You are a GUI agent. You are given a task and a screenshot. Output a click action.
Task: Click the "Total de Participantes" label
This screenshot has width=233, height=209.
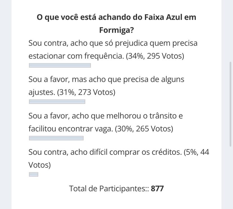[x=109, y=188]
